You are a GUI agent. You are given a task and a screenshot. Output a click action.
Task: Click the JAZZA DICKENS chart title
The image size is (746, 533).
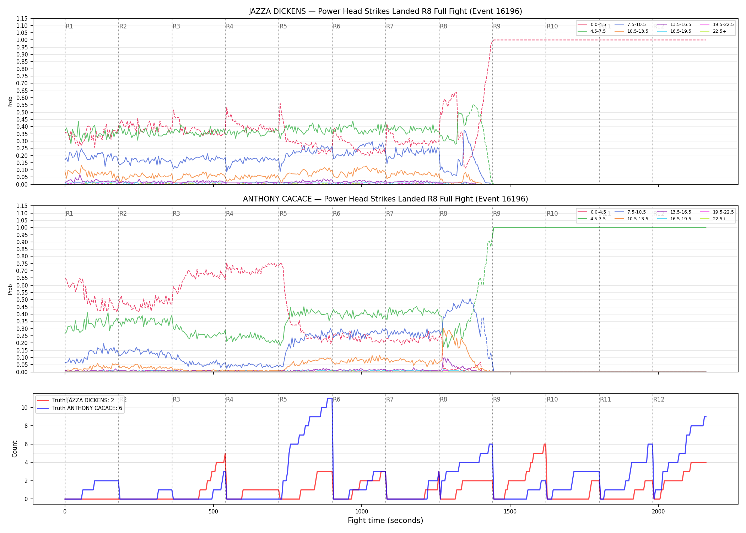[385, 11]
